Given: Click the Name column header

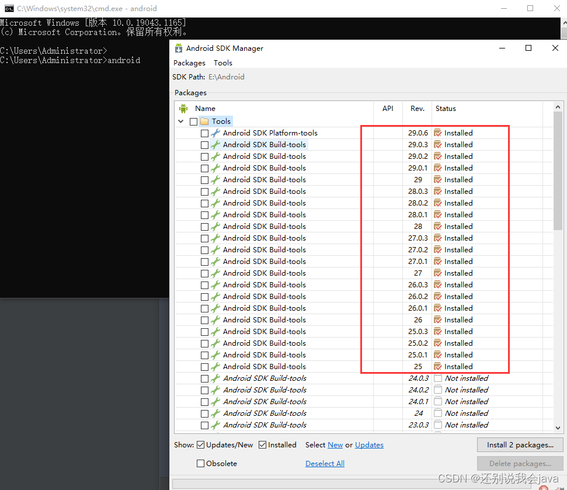Looking at the screenshot, I should [205, 109].
